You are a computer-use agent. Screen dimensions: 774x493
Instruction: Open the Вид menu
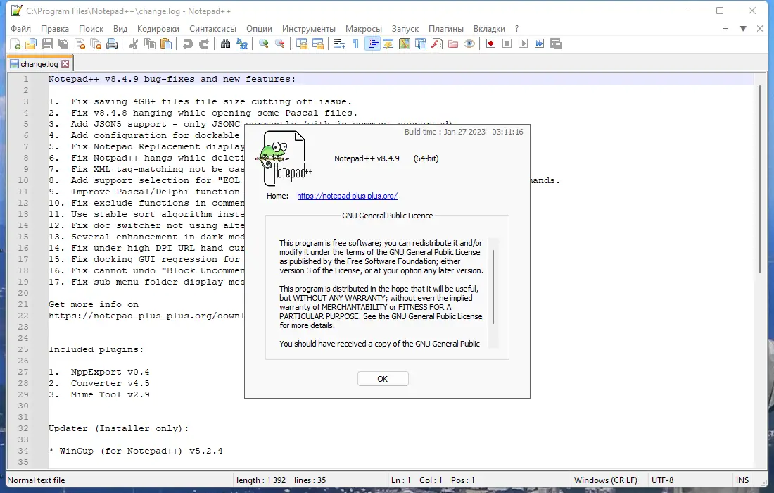tap(120, 29)
